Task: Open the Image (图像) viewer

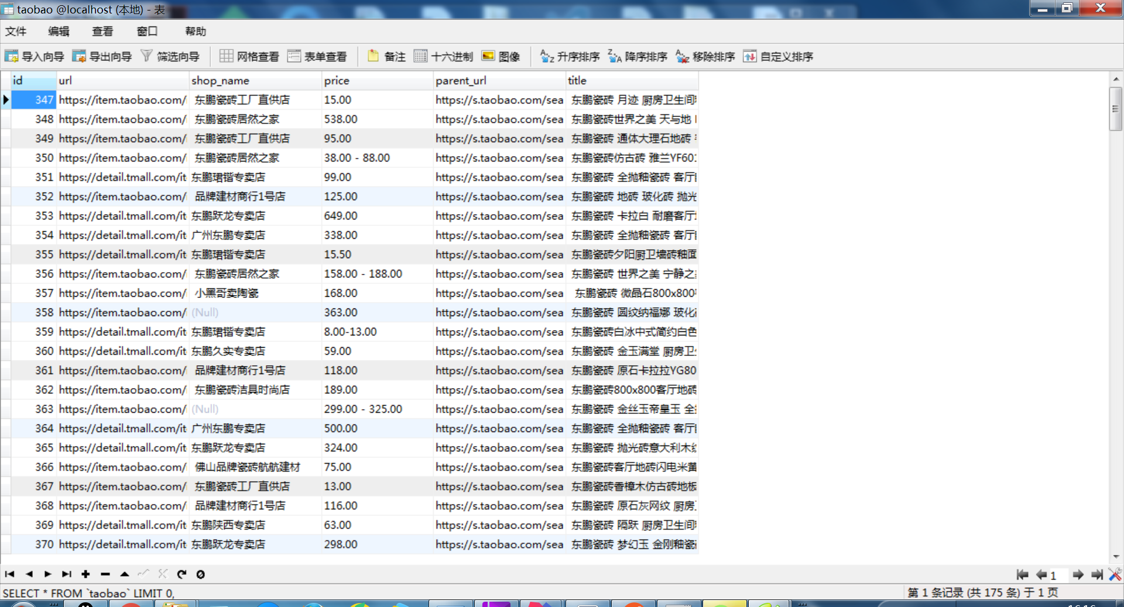Action: pyautogui.click(x=501, y=56)
